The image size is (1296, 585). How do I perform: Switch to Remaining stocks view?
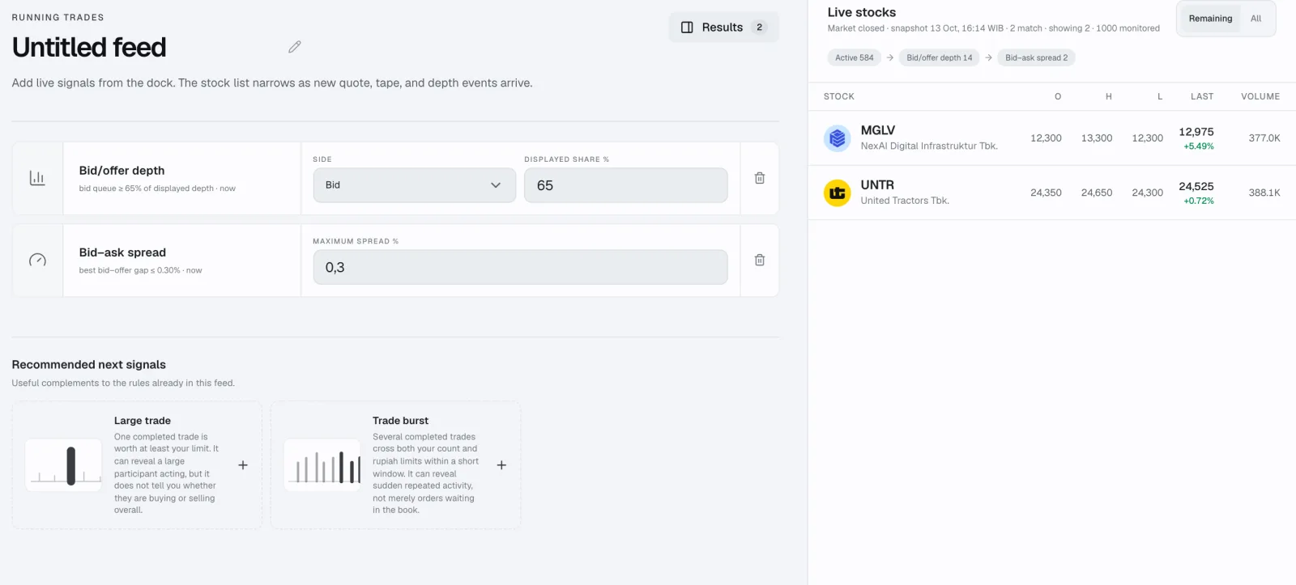(x=1210, y=19)
